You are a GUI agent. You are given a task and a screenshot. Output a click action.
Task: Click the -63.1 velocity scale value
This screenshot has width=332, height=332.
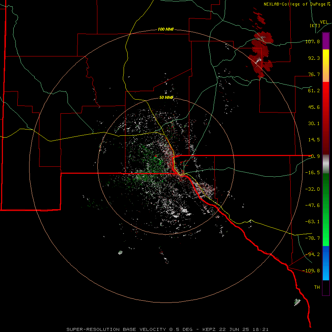tap(312, 222)
